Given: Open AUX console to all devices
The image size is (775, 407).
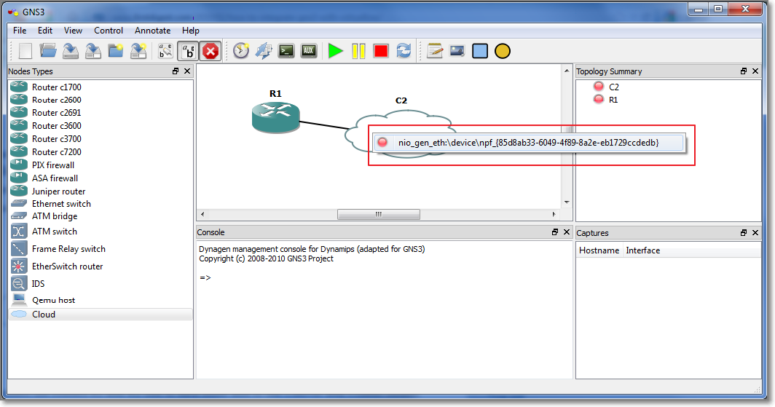Looking at the screenshot, I should coord(309,51).
